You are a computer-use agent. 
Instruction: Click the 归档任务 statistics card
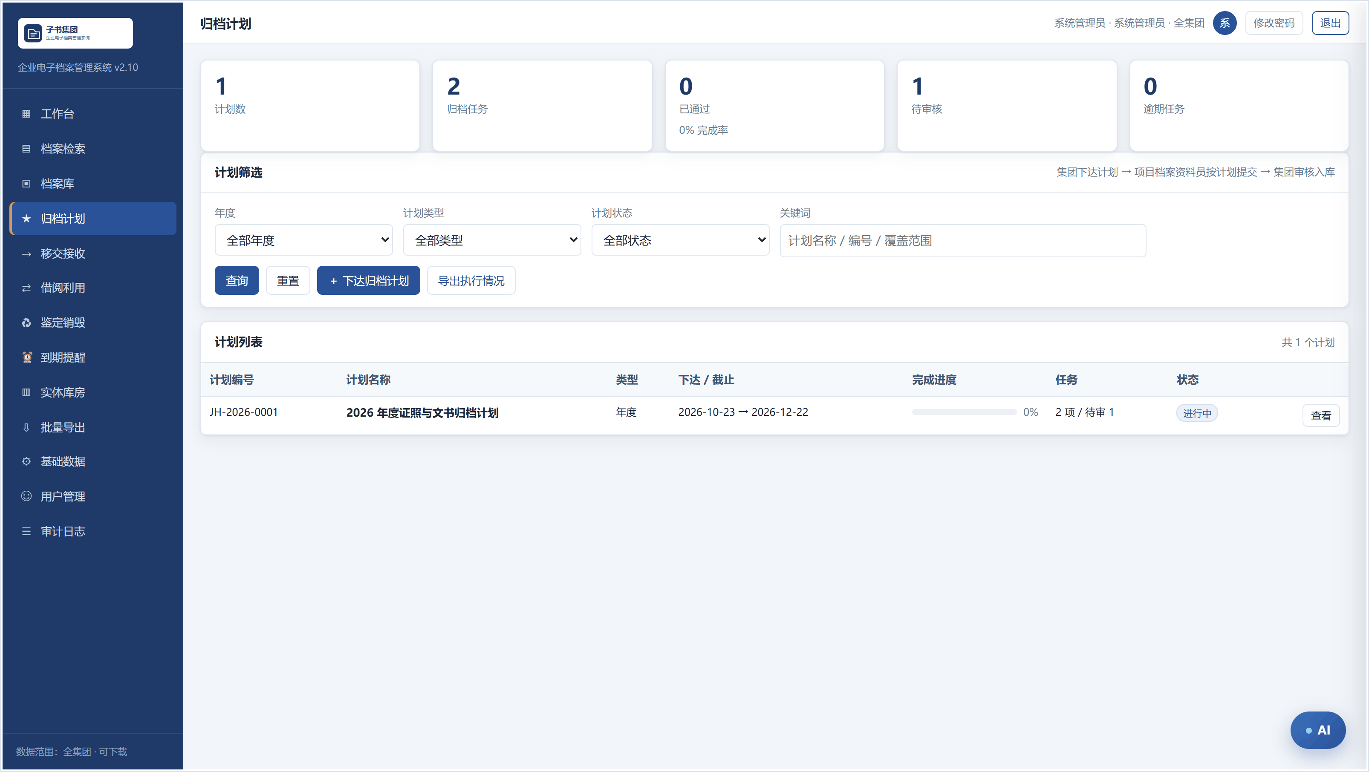(542, 106)
